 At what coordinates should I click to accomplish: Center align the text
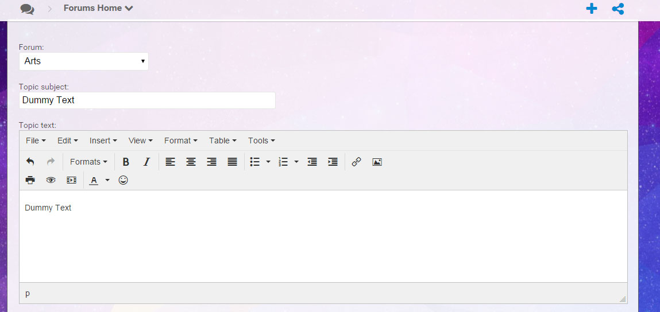point(191,162)
